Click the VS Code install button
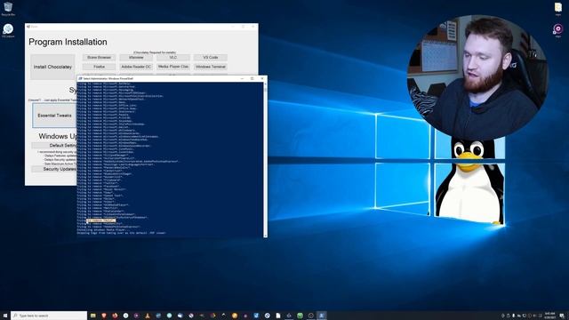This screenshot has height=320, width=569. click(211, 57)
